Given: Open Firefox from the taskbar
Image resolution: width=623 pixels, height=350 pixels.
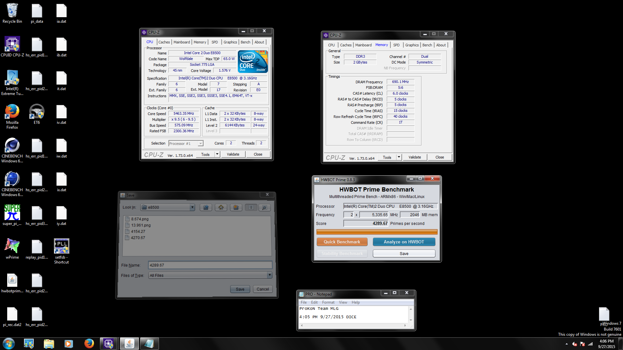Looking at the screenshot, I should click(89, 344).
